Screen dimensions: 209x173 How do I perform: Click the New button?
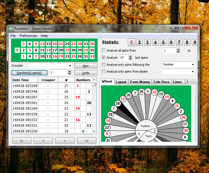coord(86,66)
